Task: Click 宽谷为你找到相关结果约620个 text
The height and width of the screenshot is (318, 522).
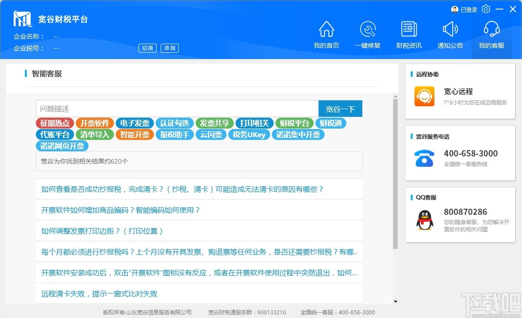Action: 84,161
